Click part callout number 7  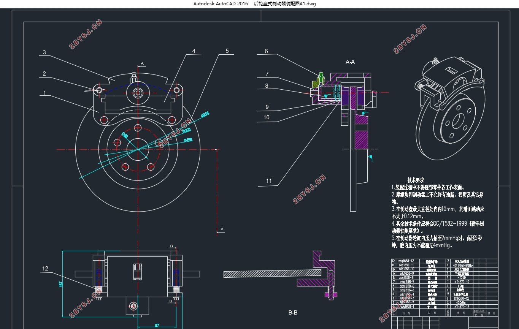click(x=267, y=74)
